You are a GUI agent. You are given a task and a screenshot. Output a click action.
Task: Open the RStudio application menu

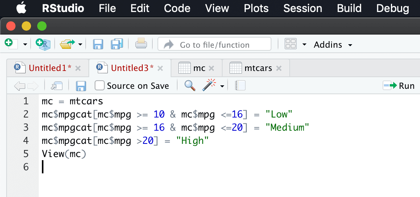(x=63, y=8)
